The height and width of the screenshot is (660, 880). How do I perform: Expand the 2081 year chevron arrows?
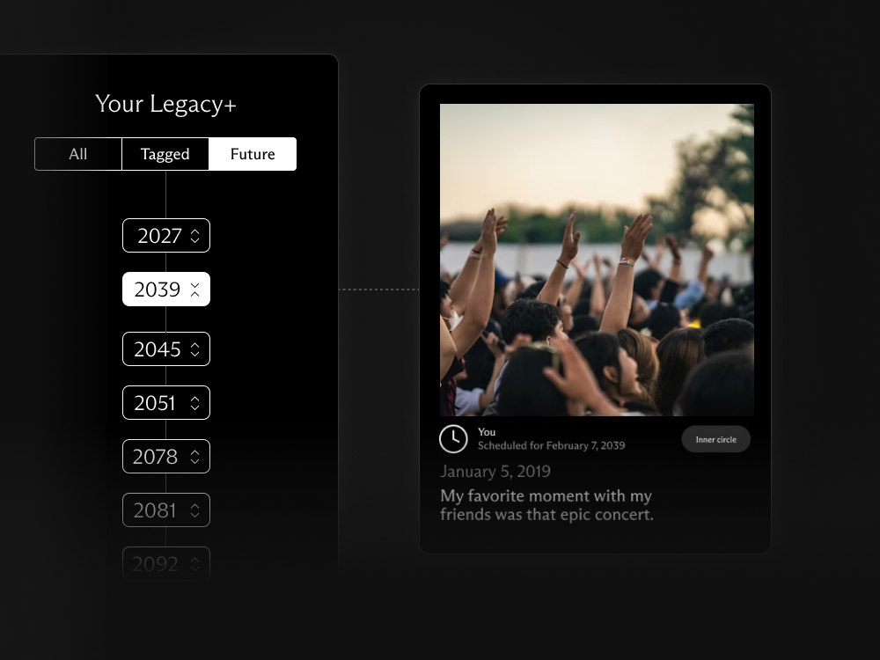[194, 510]
